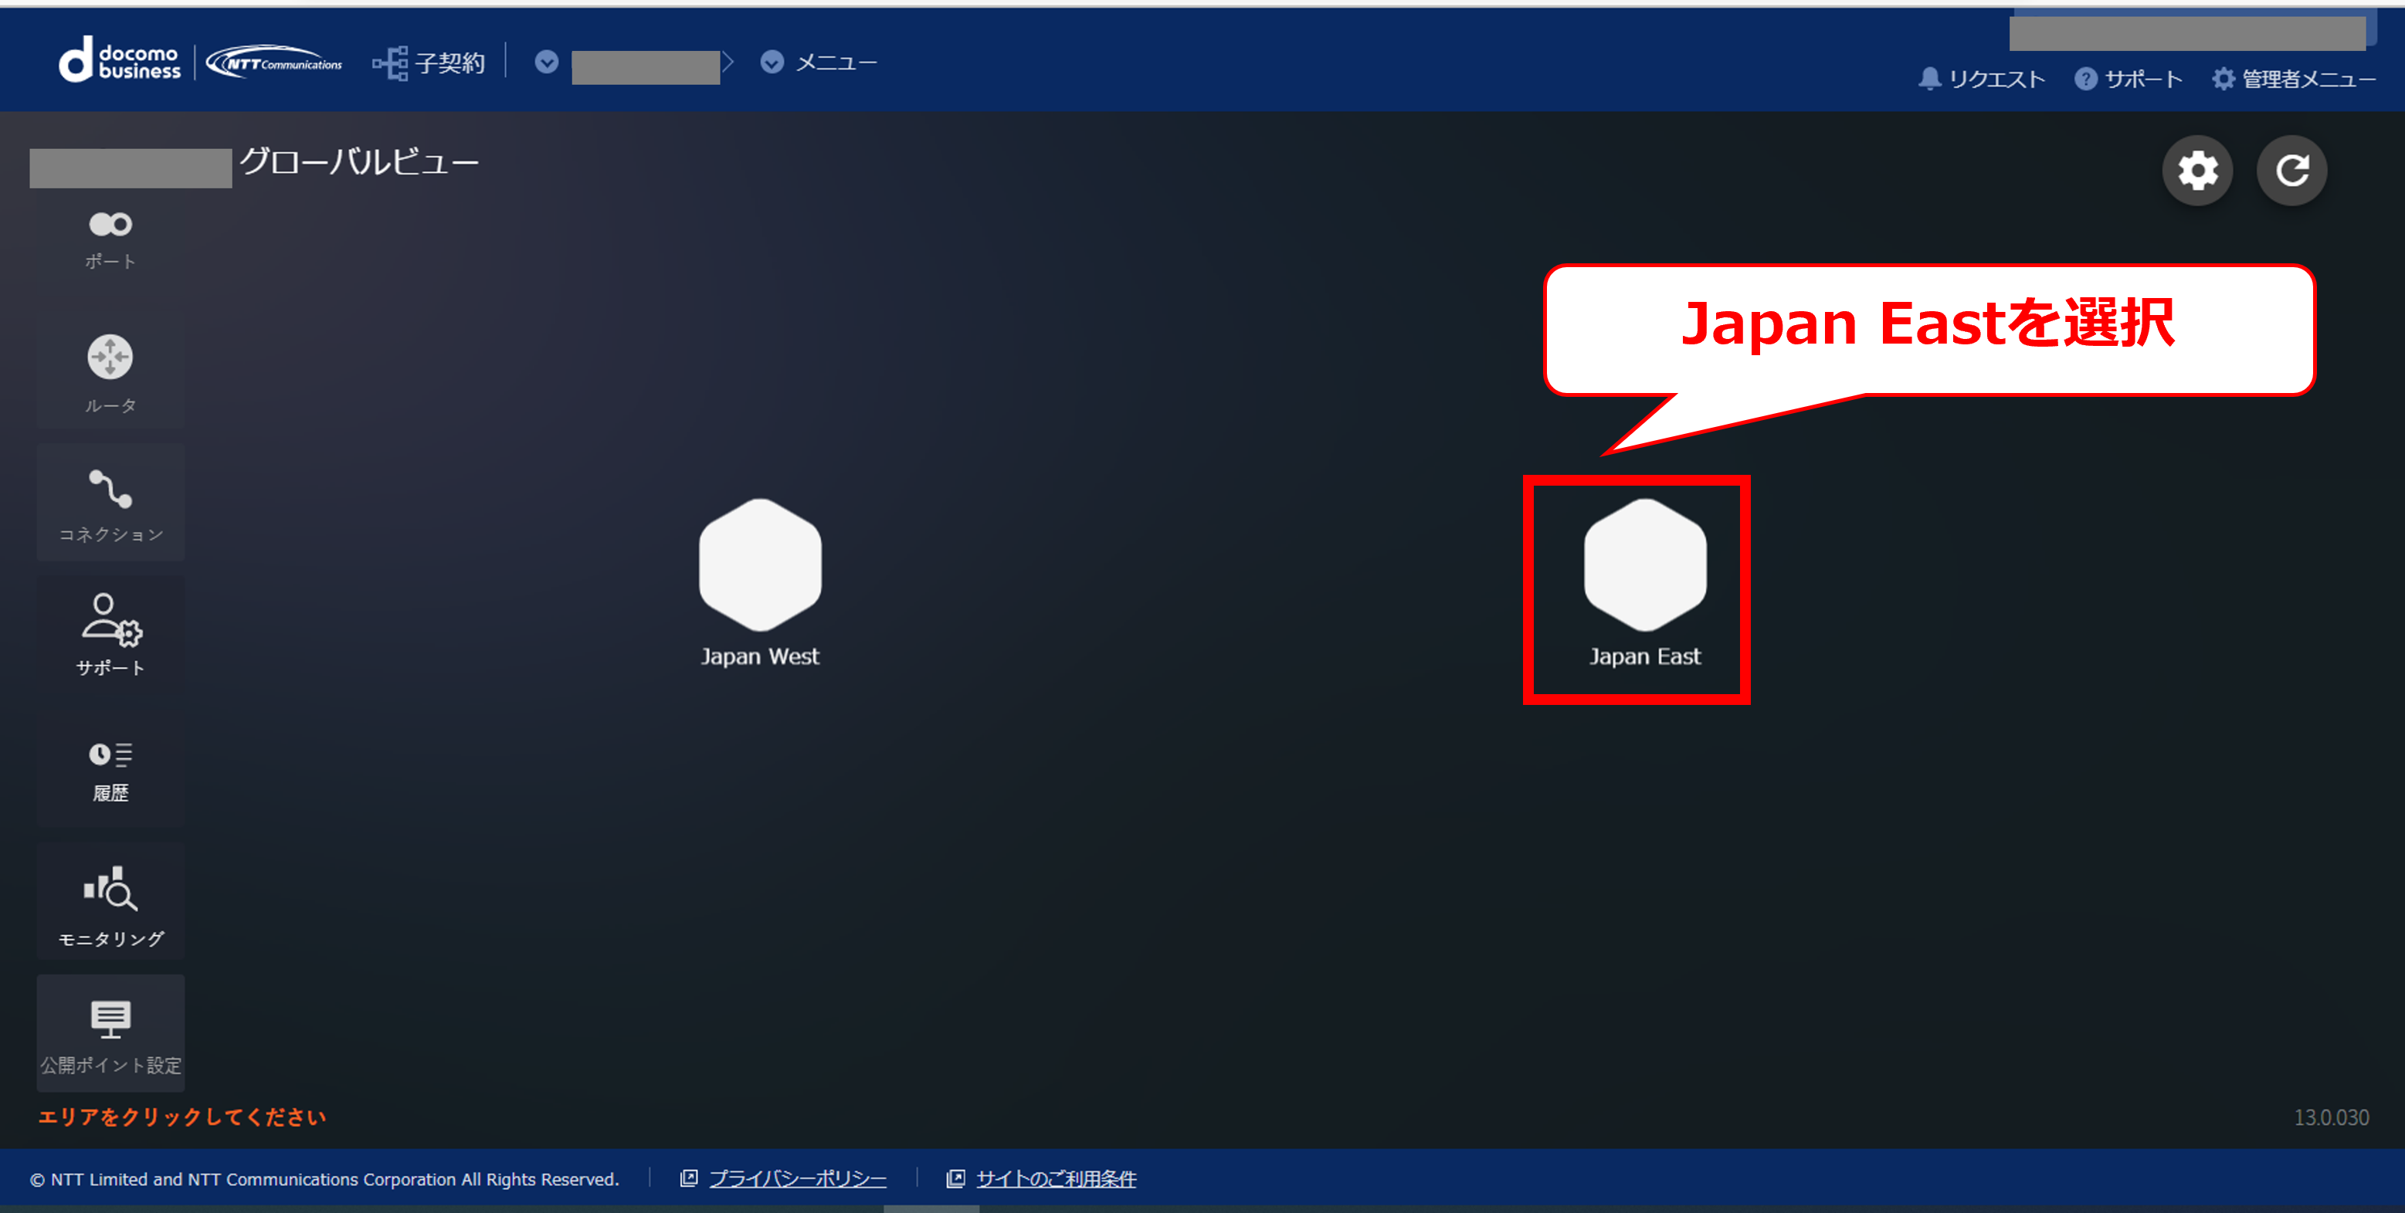Click the docomo business logo
This screenshot has height=1213, width=2405.
(120, 61)
